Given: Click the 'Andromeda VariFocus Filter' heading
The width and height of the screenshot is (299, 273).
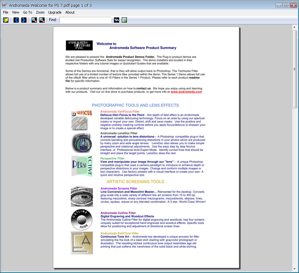Looking at the screenshot, I should click(x=120, y=111).
